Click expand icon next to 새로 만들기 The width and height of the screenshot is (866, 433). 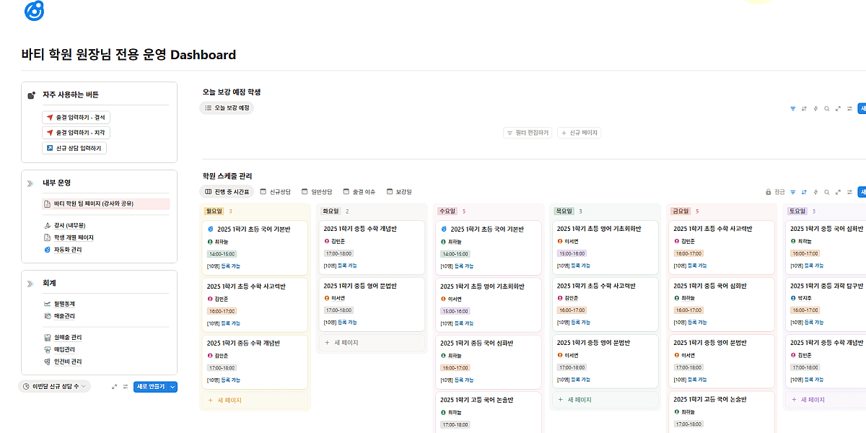[114, 387]
